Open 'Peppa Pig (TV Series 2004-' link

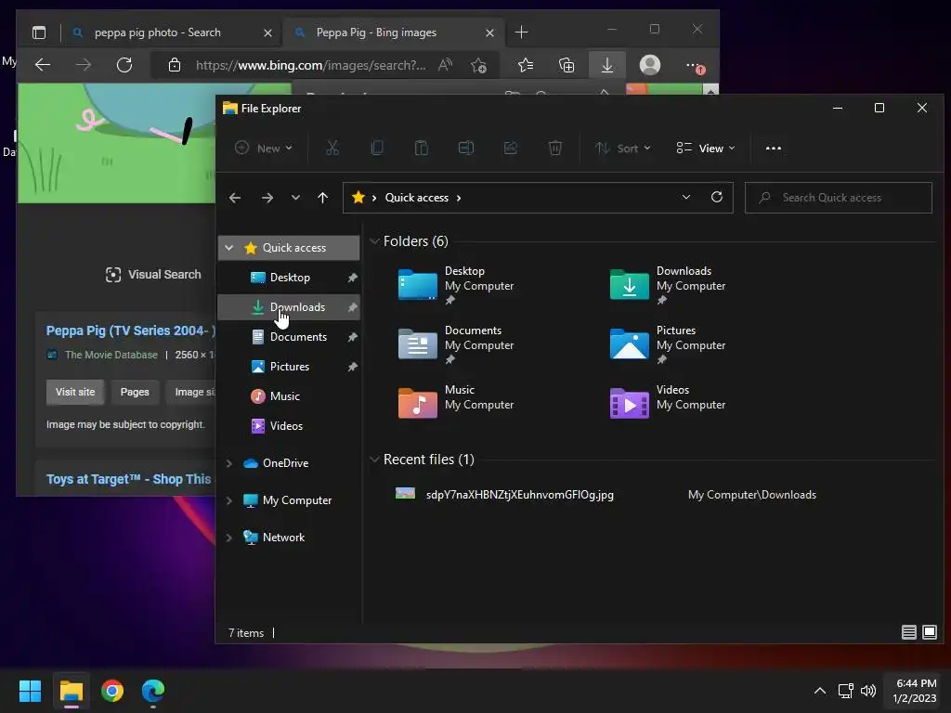pos(130,331)
